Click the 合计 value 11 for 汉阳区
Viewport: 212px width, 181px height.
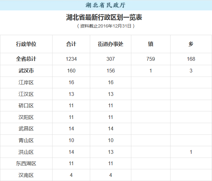tap(71, 117)
